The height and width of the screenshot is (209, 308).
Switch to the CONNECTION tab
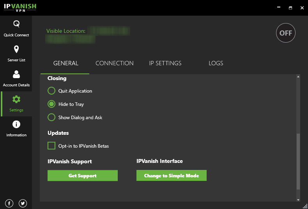coord(115,63)
